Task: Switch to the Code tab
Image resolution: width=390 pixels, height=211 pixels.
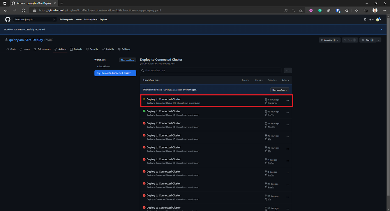Action: pos(11,49)
